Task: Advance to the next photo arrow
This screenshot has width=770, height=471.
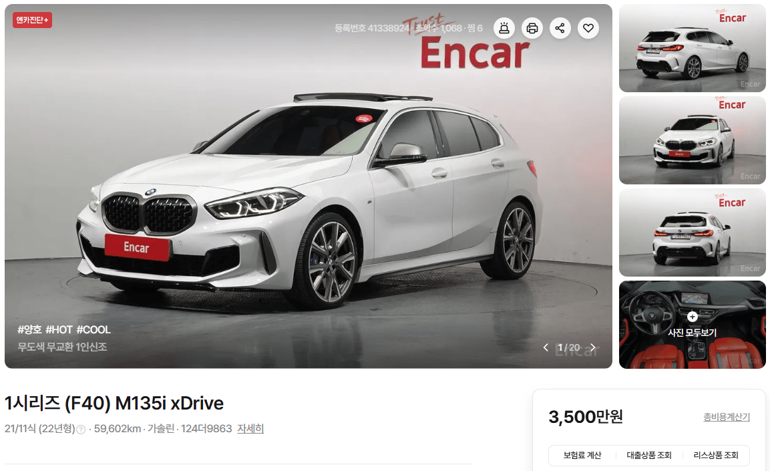Action: tap(593, 347)
